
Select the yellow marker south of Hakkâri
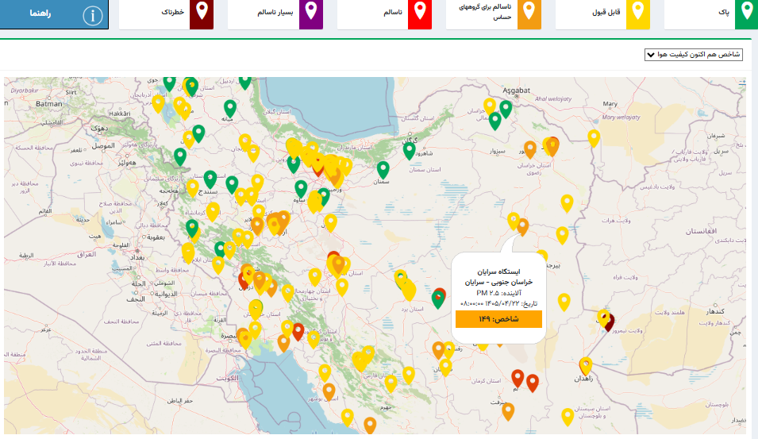pyautogui.click(x=158, y=103)
